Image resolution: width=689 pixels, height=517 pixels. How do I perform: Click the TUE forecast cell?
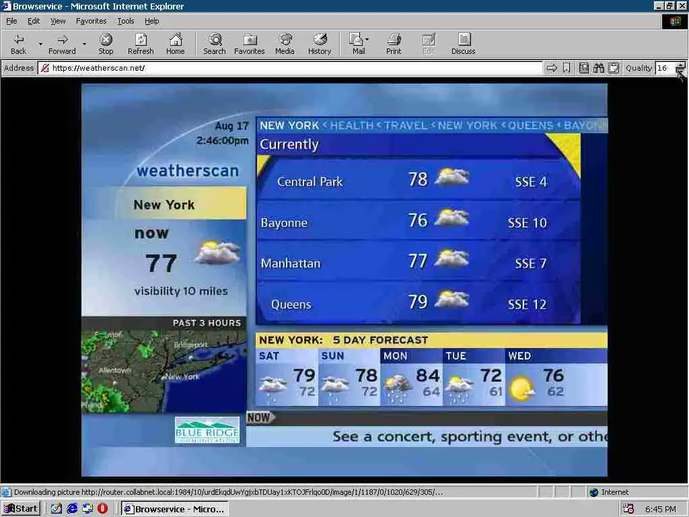coord(474,378)
